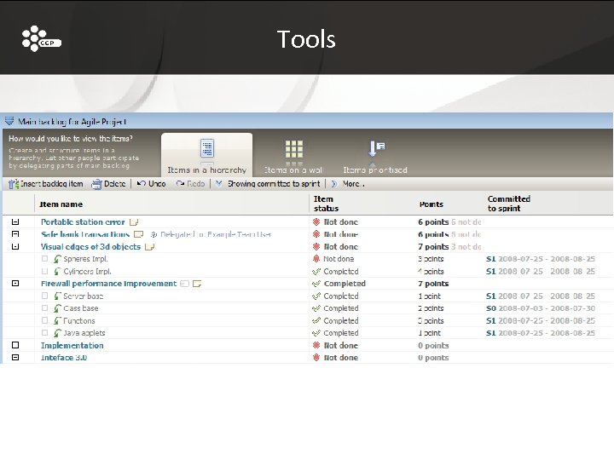Viewport: 614px width, 460px height.
Task: Click the green task icon for Spheres Impl.
Action: (58, 259)
